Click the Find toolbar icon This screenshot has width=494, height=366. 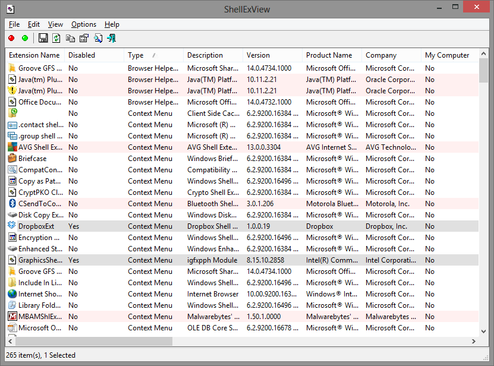point(98,38)
